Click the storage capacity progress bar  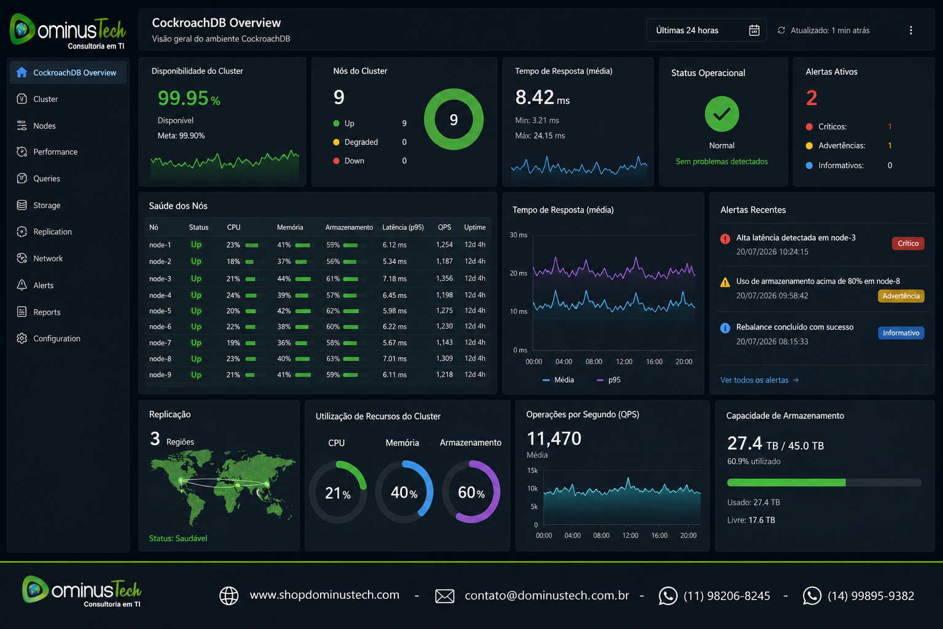point(824,483)
